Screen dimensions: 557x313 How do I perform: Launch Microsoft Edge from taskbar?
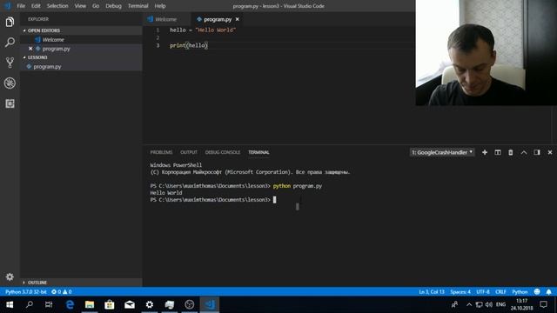coord(70,304)
